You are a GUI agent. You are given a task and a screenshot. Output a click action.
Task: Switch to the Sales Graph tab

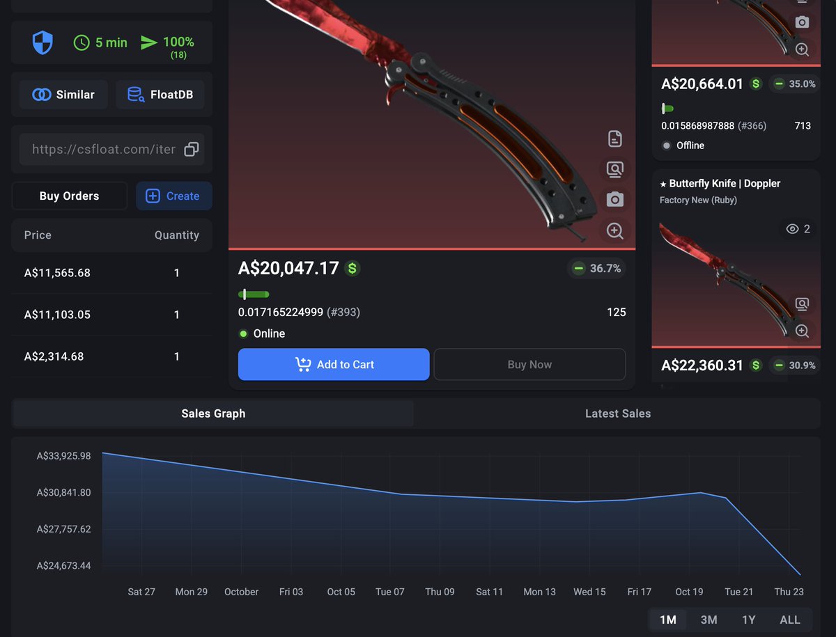click(213, 414)
